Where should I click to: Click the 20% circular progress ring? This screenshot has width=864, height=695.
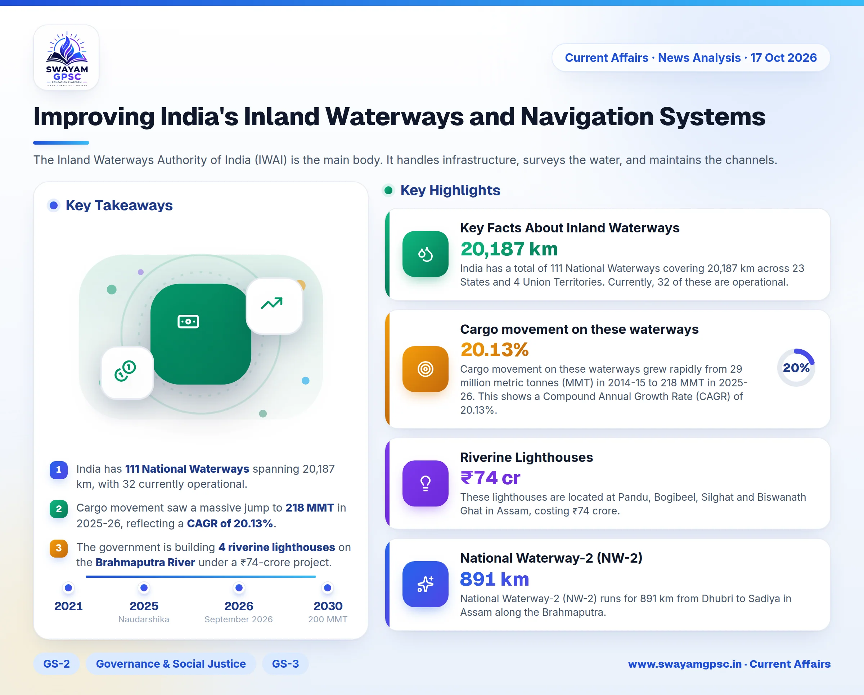(796, 368)
